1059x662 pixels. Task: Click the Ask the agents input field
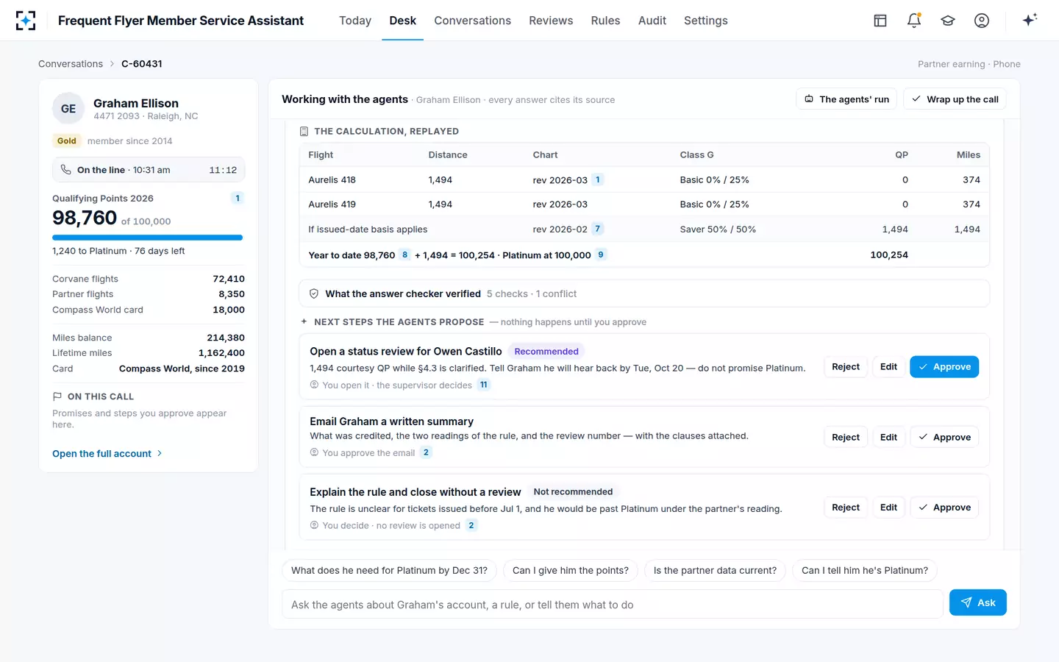click(x=612, y=605)
